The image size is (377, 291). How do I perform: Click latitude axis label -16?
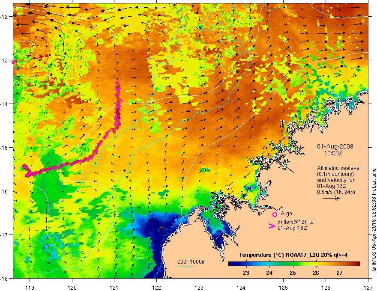pos(4,191)
